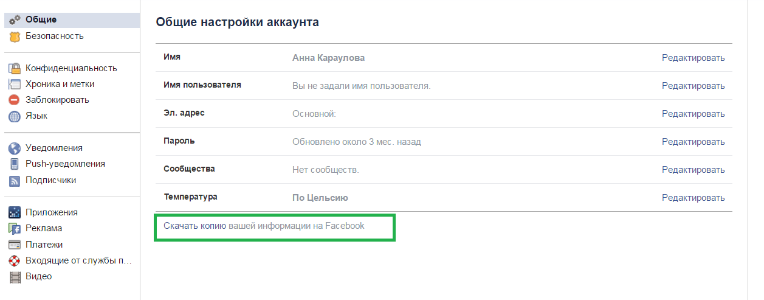This screenshot has height=300, width=764.
Task: Click the shield icon for Безопасность
Action: click(x=15, y=37)
